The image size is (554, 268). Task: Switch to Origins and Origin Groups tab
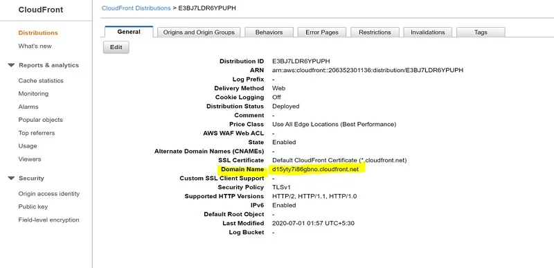point(199,32)
